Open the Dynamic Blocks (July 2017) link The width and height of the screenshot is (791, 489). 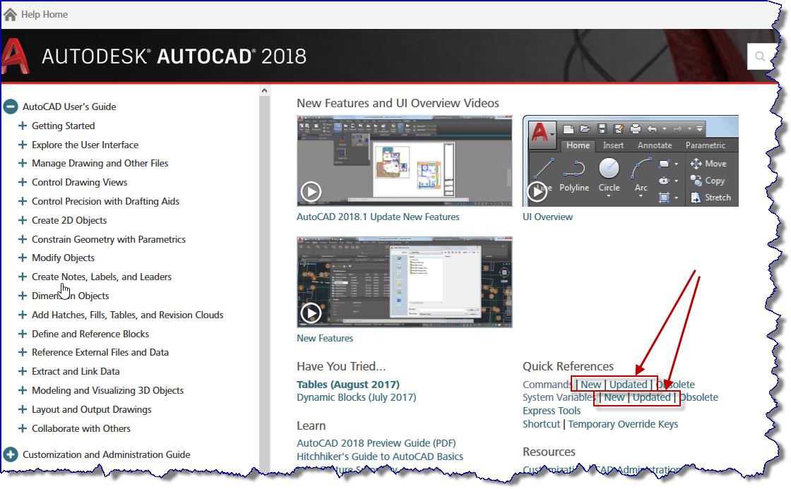(x=356, y=397)
